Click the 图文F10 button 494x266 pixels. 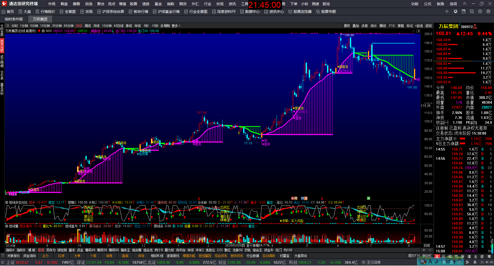coord(414,256)
